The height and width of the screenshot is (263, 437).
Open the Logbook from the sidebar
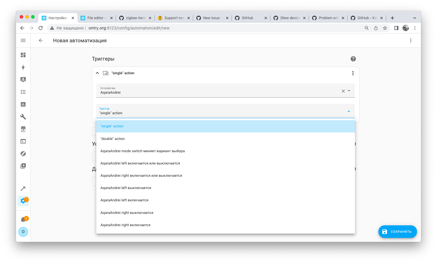point(23,92)
